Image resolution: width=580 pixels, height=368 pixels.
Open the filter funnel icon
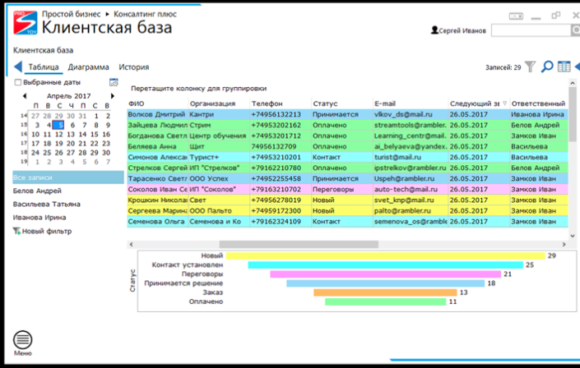click(530, 67)
